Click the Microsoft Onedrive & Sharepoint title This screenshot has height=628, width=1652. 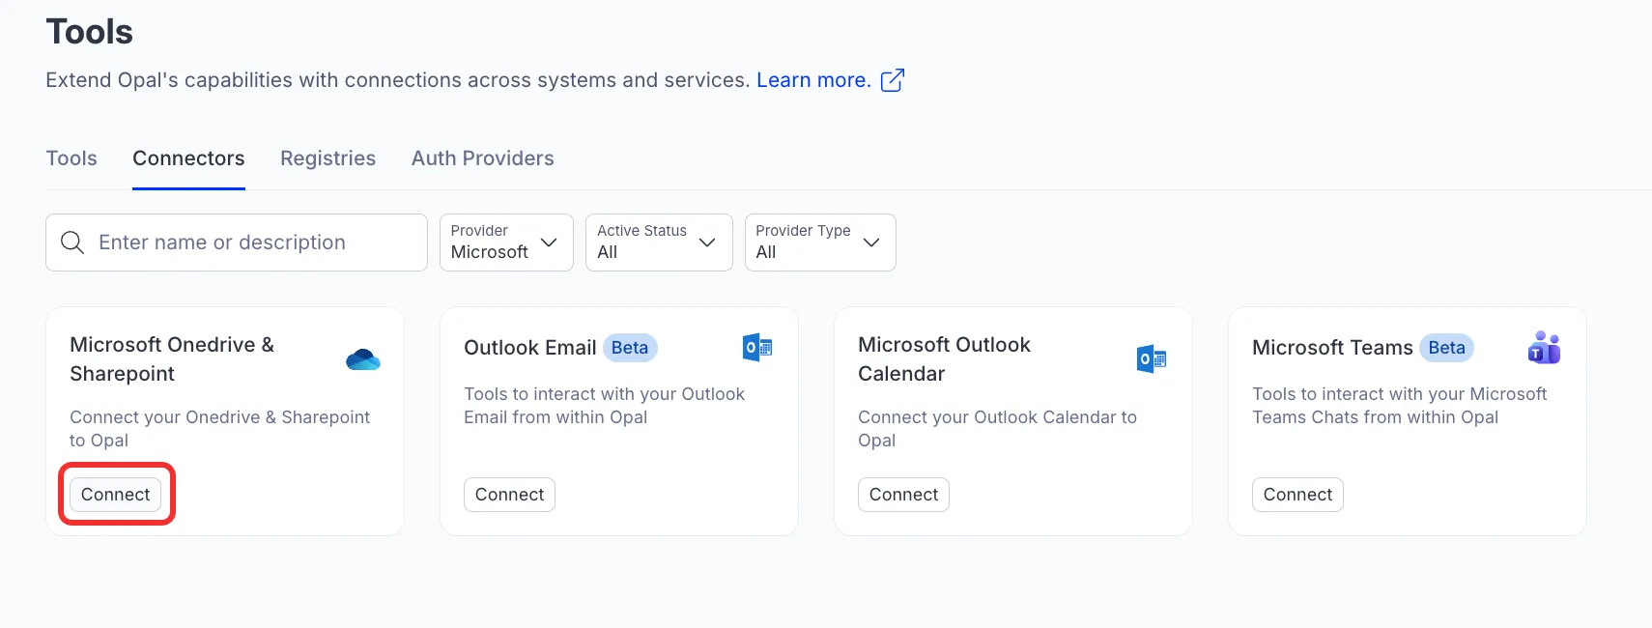coord(172,359)
